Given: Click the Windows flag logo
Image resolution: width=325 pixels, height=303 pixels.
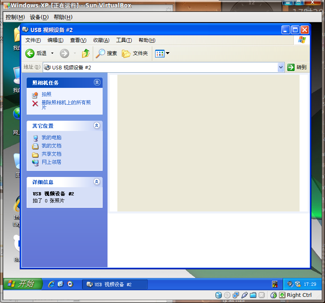Looking at the screenshot, I should (x=302, y=39).
